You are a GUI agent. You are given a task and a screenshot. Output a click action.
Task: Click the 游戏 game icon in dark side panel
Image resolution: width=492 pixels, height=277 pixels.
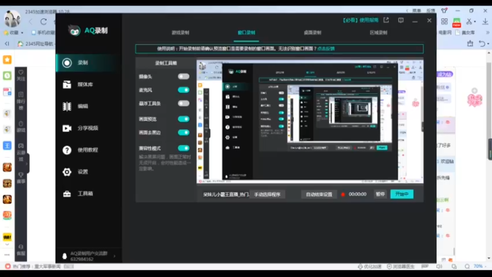(x=21, y=124)
